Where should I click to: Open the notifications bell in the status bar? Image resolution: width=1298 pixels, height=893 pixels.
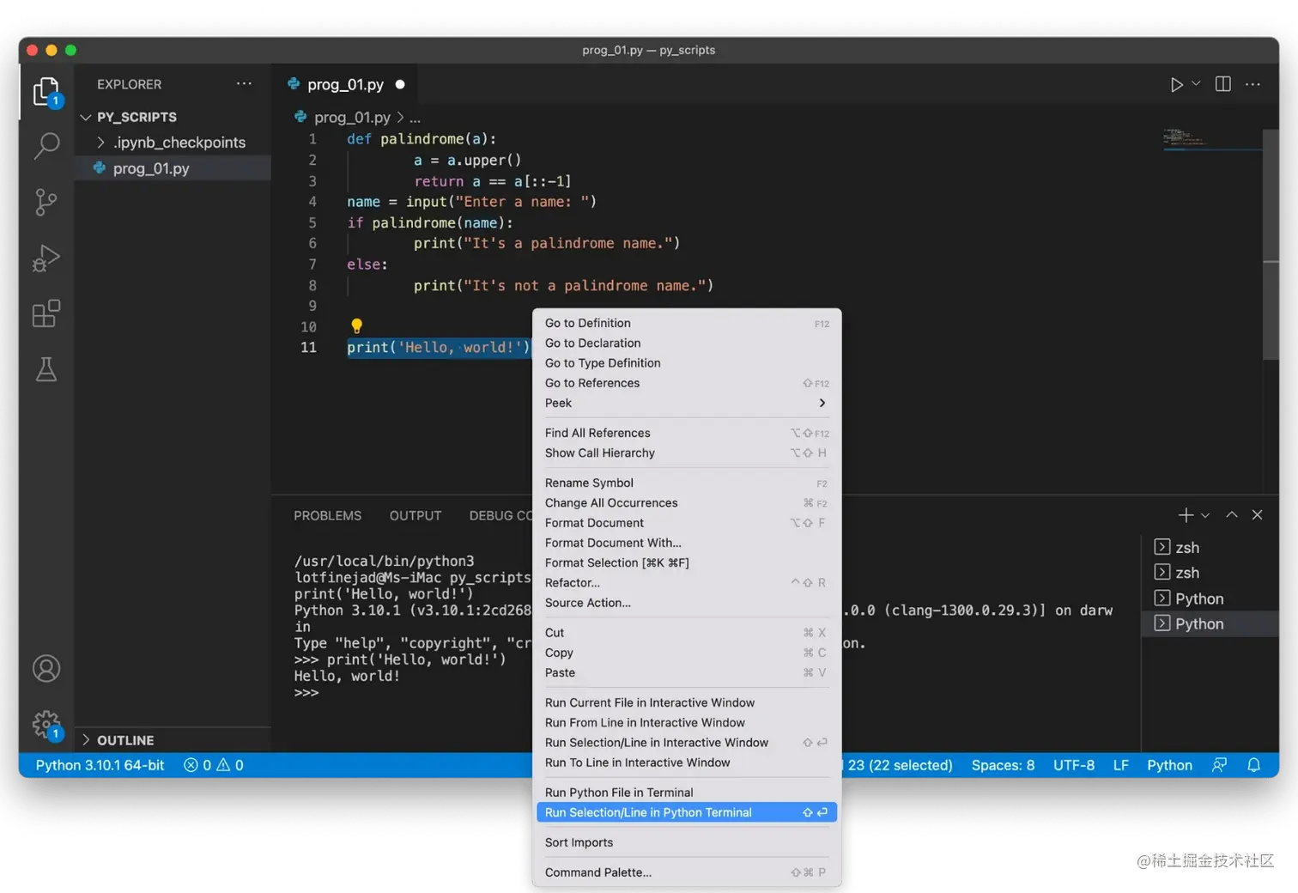[1253, 765]
